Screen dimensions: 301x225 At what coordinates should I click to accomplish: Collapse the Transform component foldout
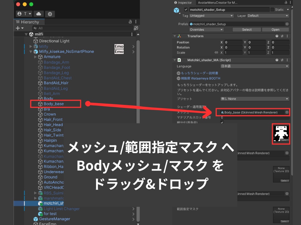175,36
